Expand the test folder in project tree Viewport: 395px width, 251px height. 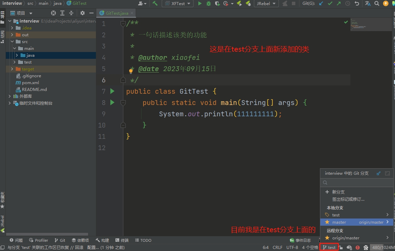click(x=14, y=62)
